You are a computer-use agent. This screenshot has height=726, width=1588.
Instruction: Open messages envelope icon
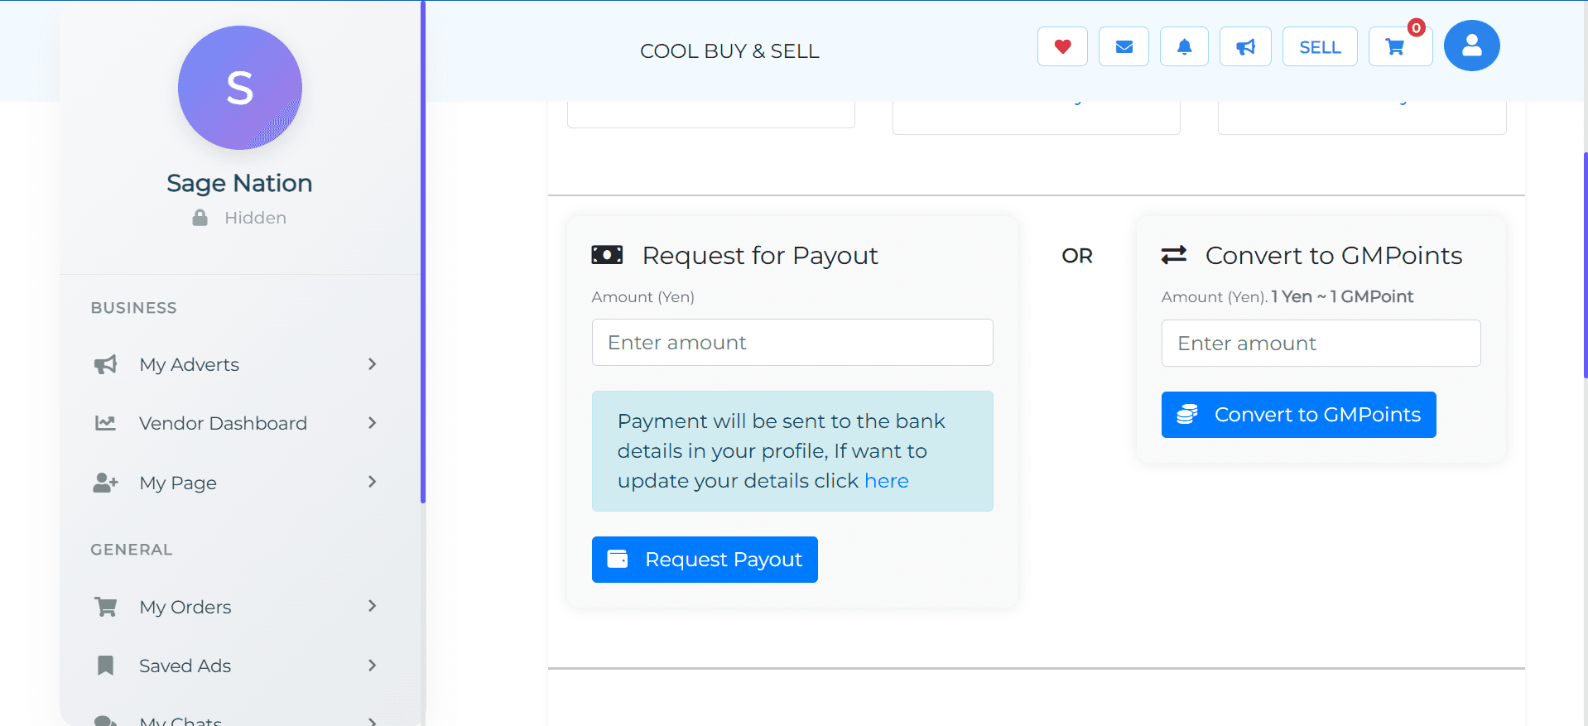pyautogui.click(x=1124, y=46)
